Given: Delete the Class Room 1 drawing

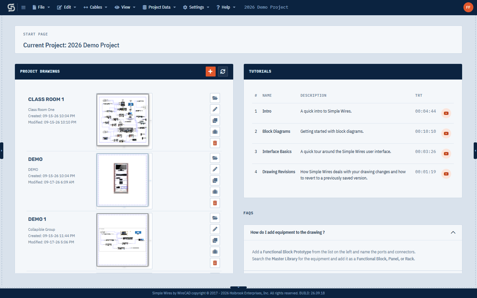Looking at the screenshot, I should click(215, 143).
